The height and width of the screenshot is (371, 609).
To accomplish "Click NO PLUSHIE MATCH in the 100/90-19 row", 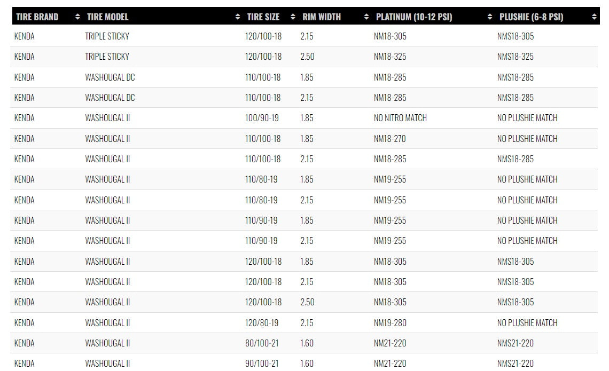I will pyautogui.click(x=527, y=118).
